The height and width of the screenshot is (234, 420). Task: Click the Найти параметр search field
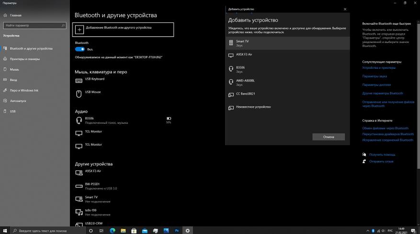pyautogui.click(x=34, y=25)
